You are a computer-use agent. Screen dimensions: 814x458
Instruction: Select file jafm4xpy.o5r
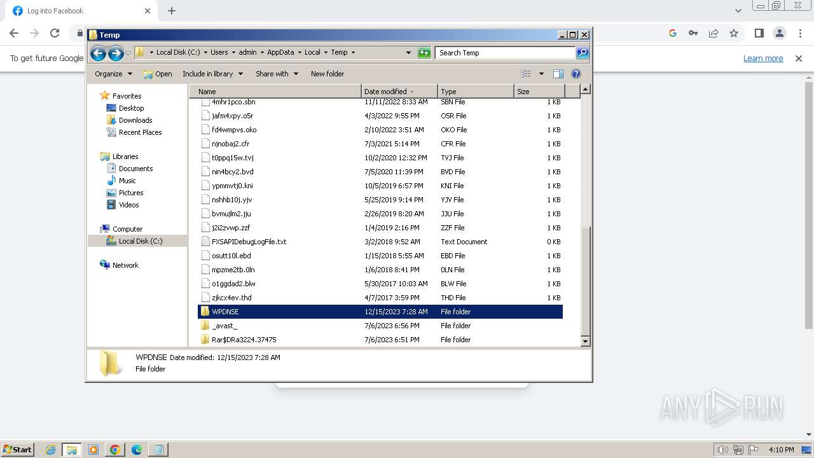tap(380, 116)
